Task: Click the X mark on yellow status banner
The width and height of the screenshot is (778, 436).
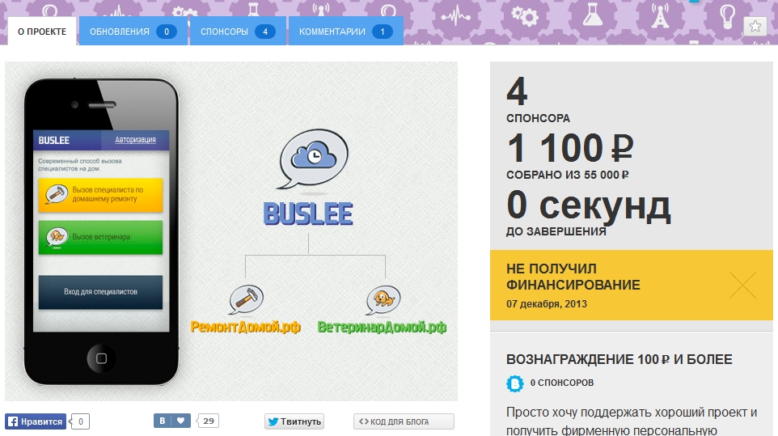Action: 742,285
